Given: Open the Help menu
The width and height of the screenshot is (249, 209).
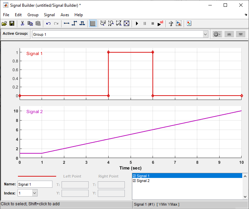Looking at the screenshot, I should coord(78,15).
